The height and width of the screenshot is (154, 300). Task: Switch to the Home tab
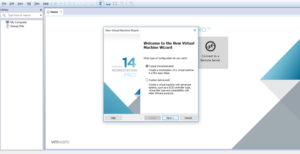[x=54, y=12]
